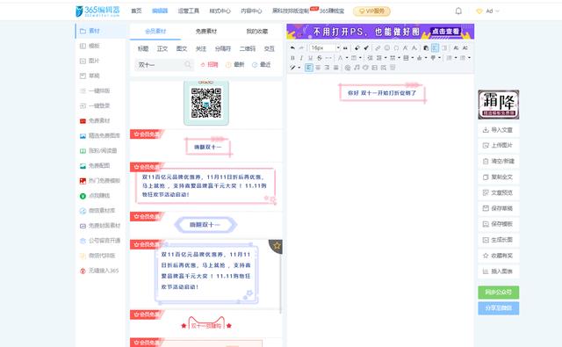
Task: Click the palette color theme icon
Action: [x=365, y=68]
